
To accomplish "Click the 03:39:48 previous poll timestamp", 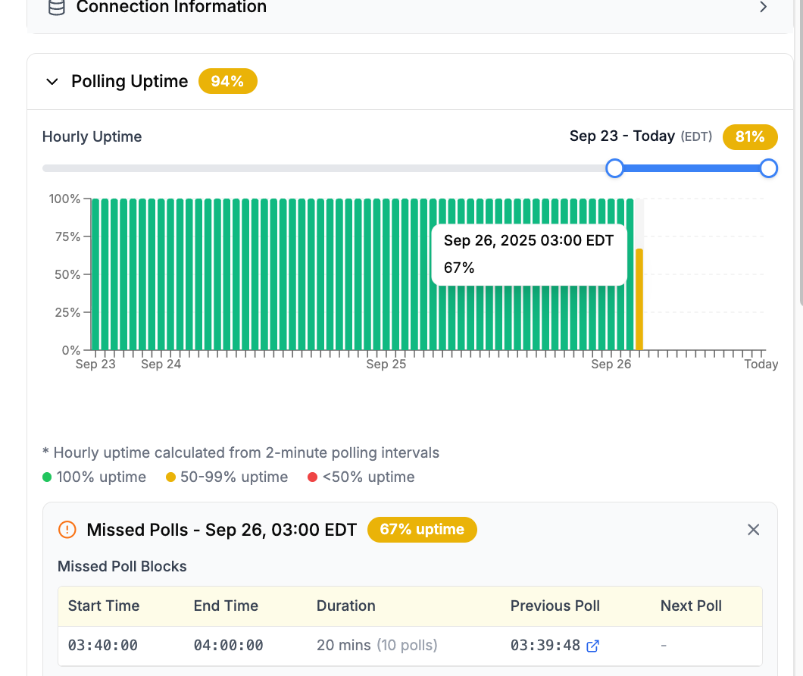I will click(545, 646).
